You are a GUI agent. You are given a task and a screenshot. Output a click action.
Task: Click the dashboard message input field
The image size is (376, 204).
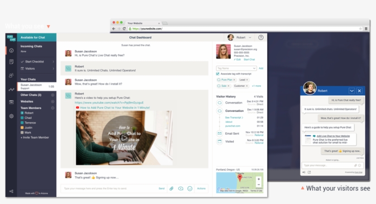109,188
